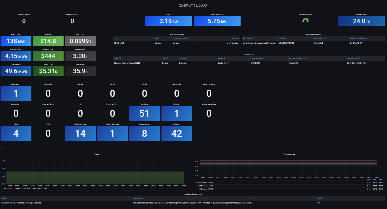The image size is (387, 209).
Task: Collapse the row chevron above the Enclosures count
Action: (x=1, y=79)
